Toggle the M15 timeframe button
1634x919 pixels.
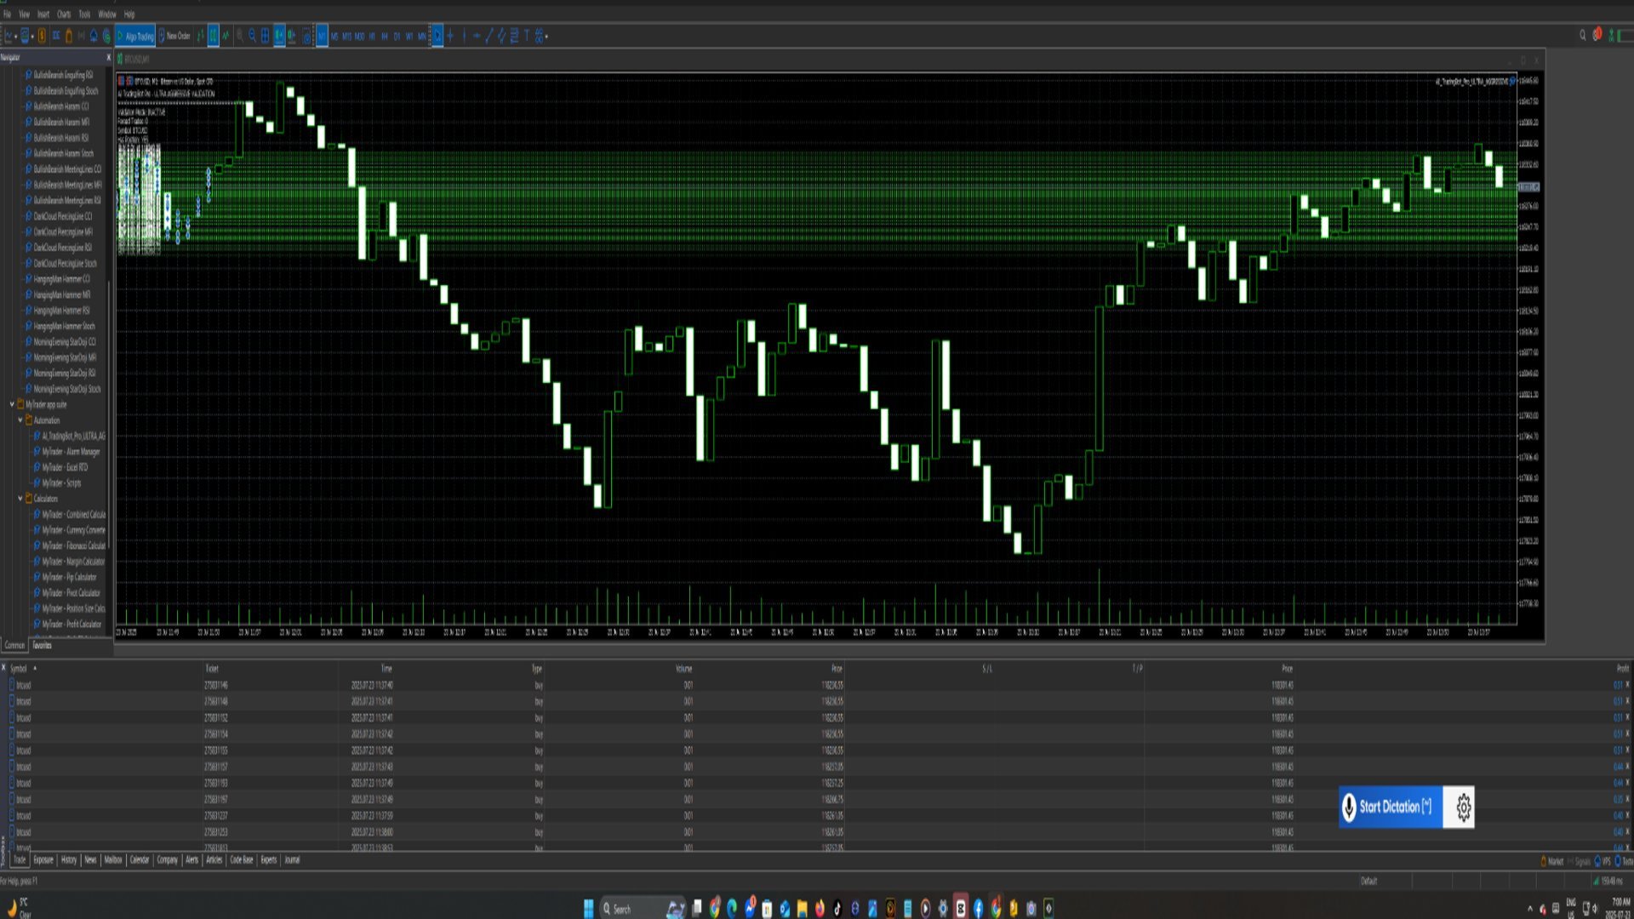346,36
